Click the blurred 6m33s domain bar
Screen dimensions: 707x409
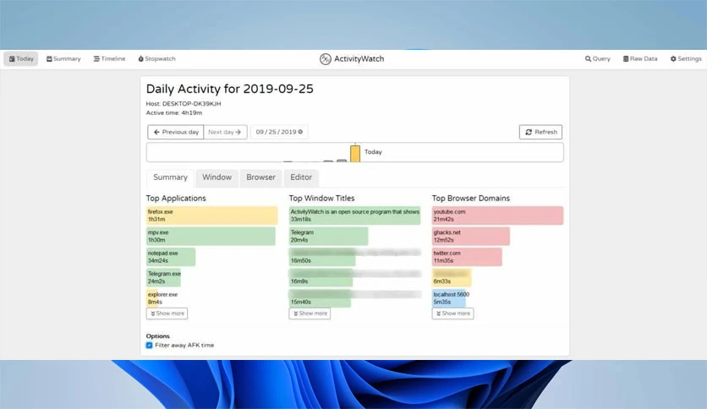pos(452,277)
